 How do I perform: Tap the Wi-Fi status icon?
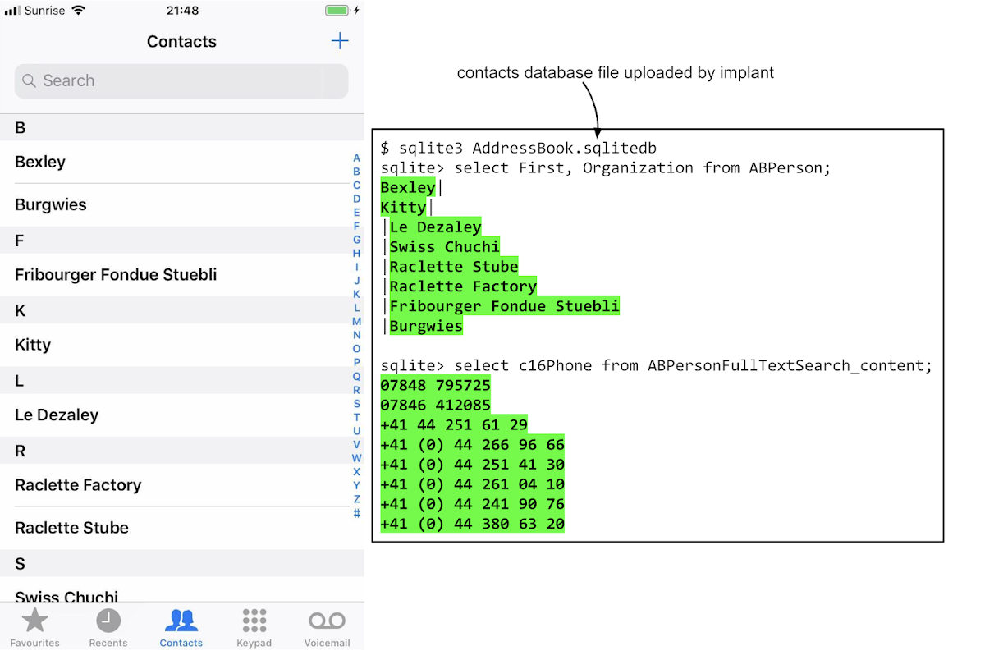[x=78, y=11]
